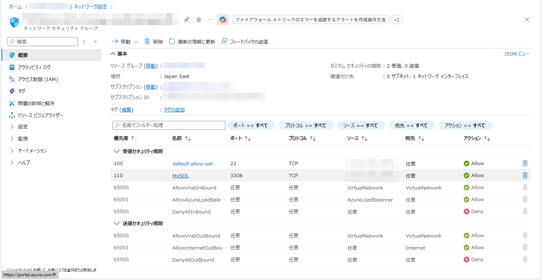This screenshot has width=542, height=280.
Task: Expand the 設定 sidebar section
Action: [23, 126]
